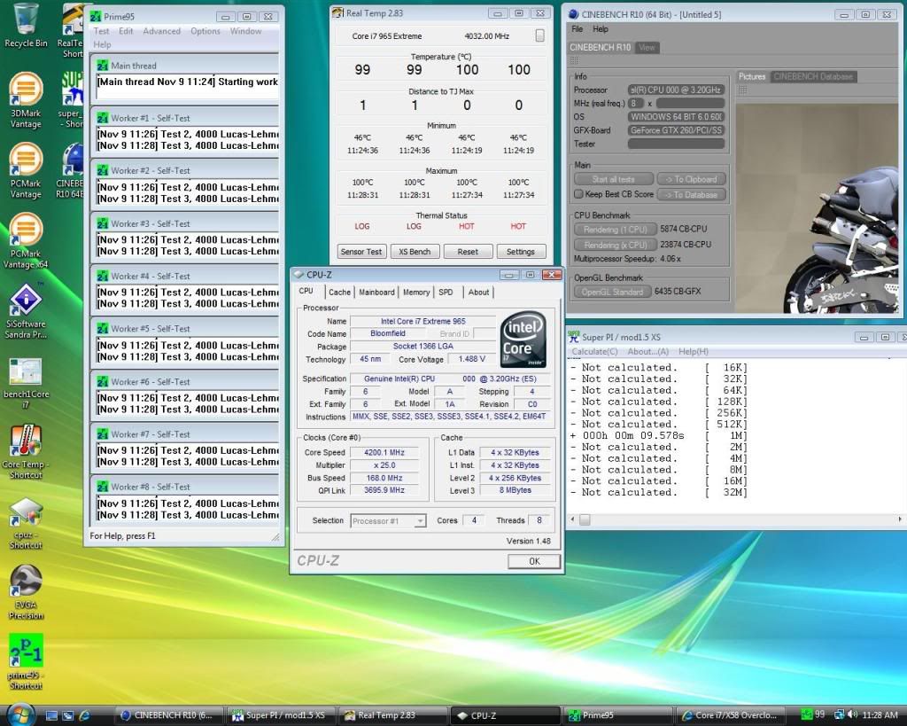Screen dimensions: 907x726
Task: Open the Advanced menu in Prime95
Action: pyautogui.click(x=161, y=31)
